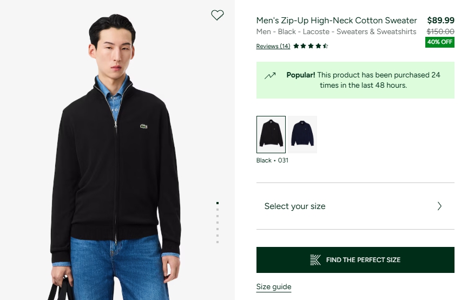Switch to the second image carousel dot
This screenshot has height=300, width=461.
pyautogui.click(x=218, y=210)
